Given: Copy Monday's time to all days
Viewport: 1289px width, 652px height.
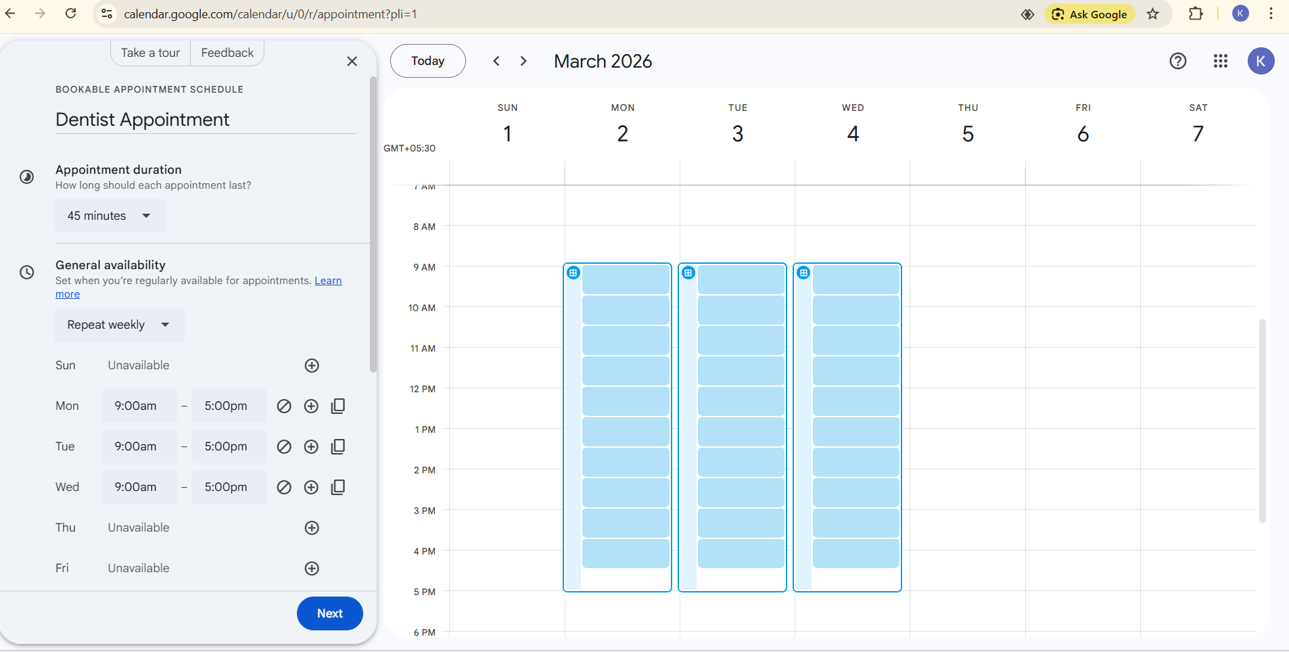Looking at the screenshot, I should 338,406.
